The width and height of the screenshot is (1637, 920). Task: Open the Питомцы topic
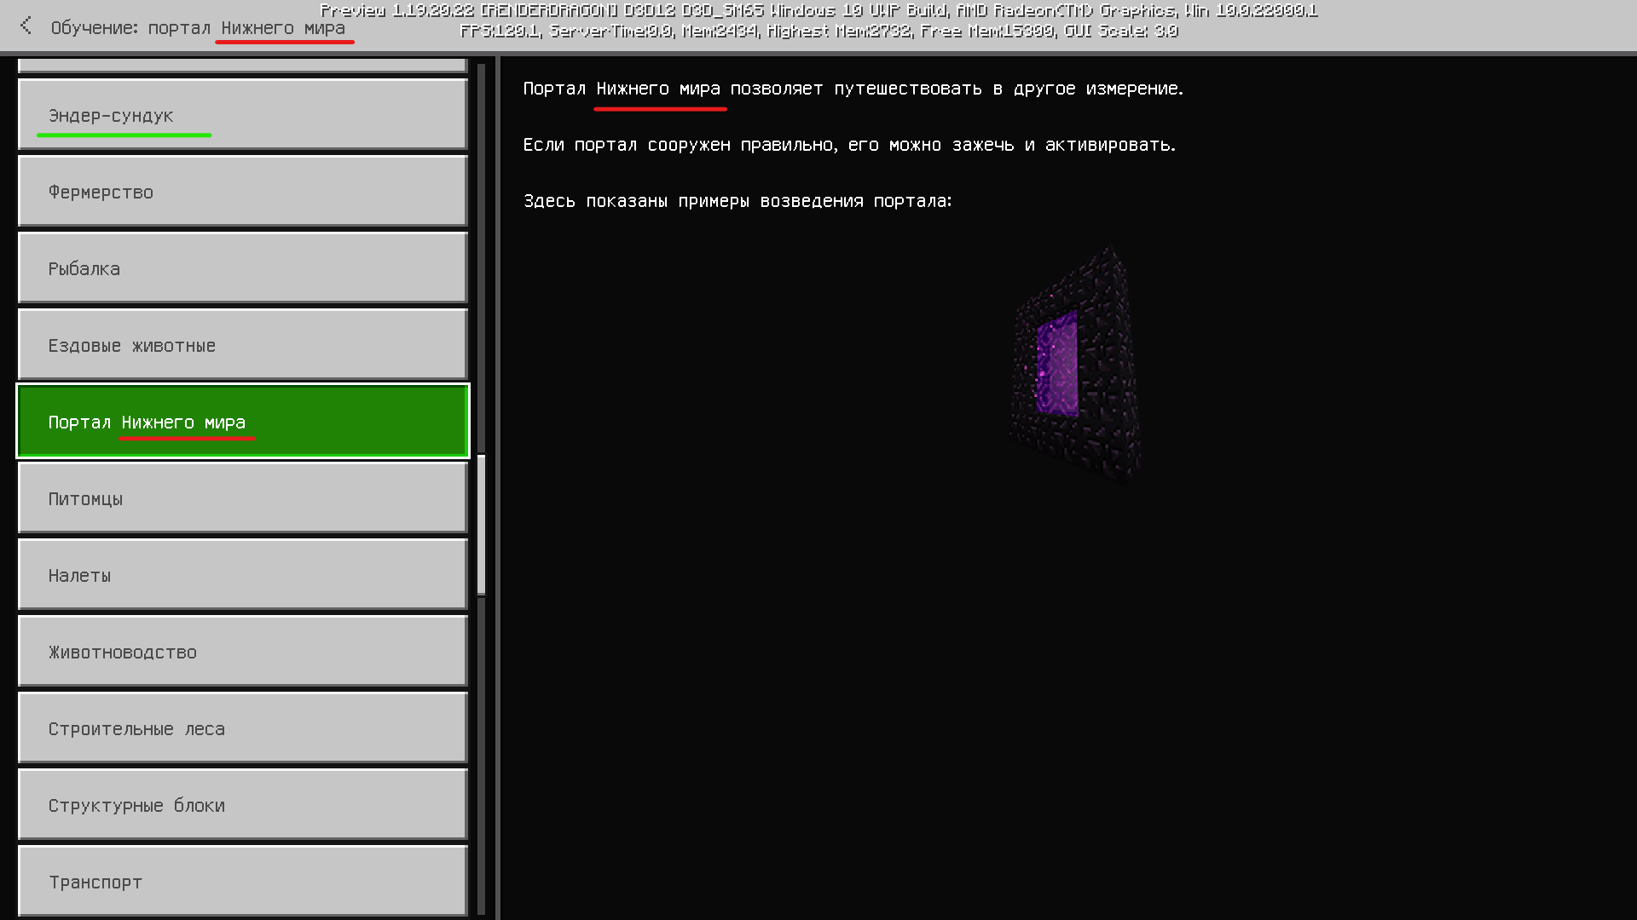pos(242,498)
